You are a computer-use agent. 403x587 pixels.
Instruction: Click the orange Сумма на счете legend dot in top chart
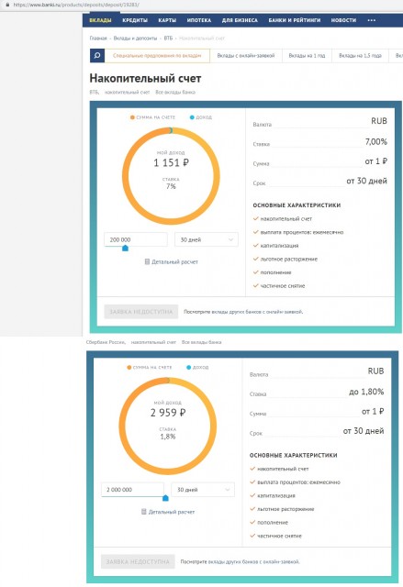[x=132, y=117]
